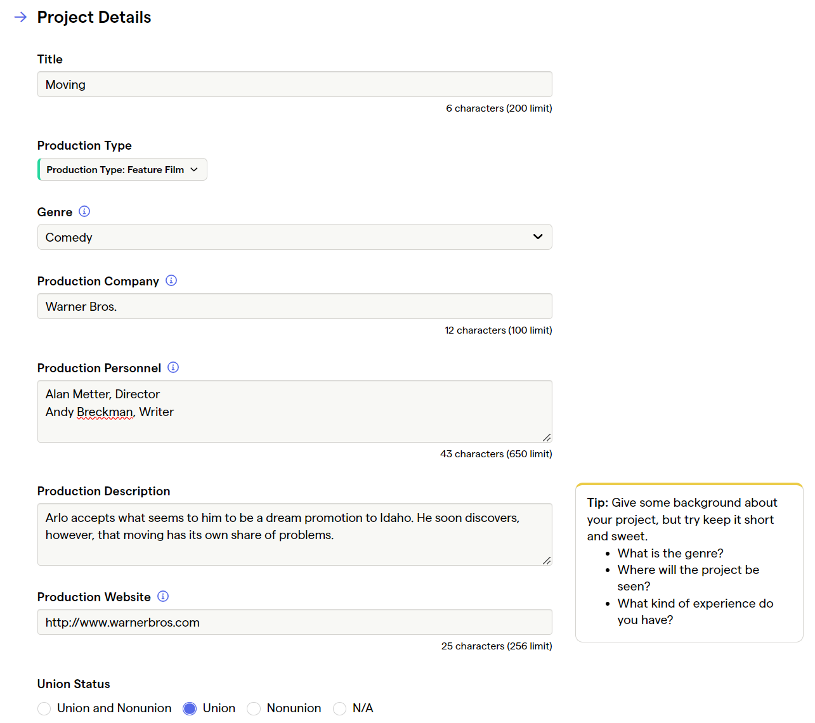Click the 'Where will the project be seen?' tip
Screen dimensions: 815x723
pos(688,578)
